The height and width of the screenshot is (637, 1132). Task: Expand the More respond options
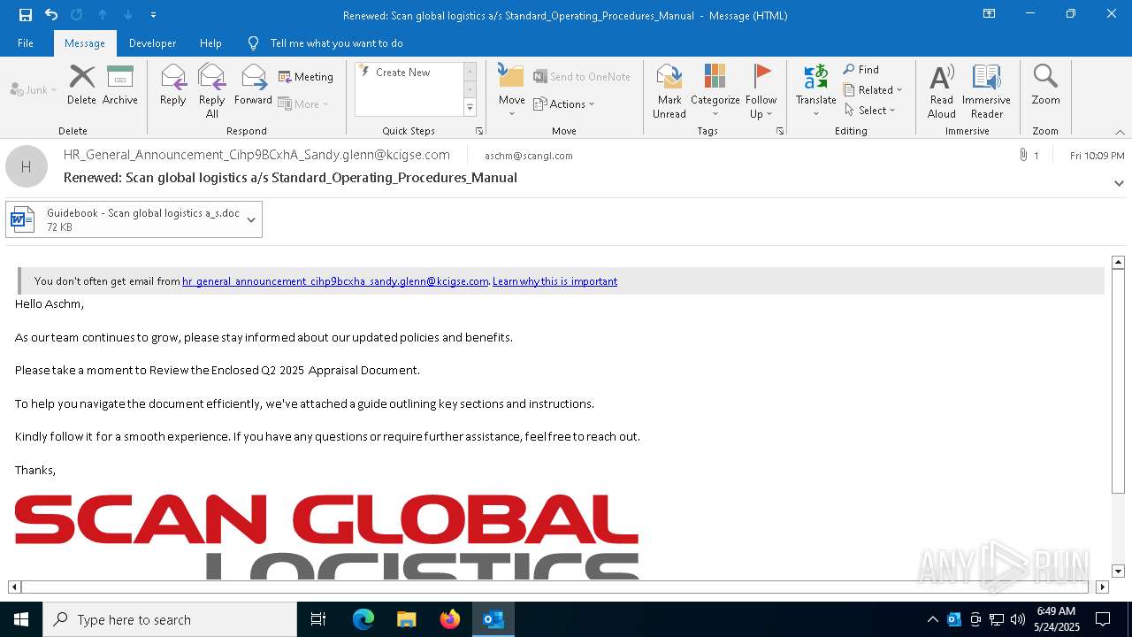[303, 104]
